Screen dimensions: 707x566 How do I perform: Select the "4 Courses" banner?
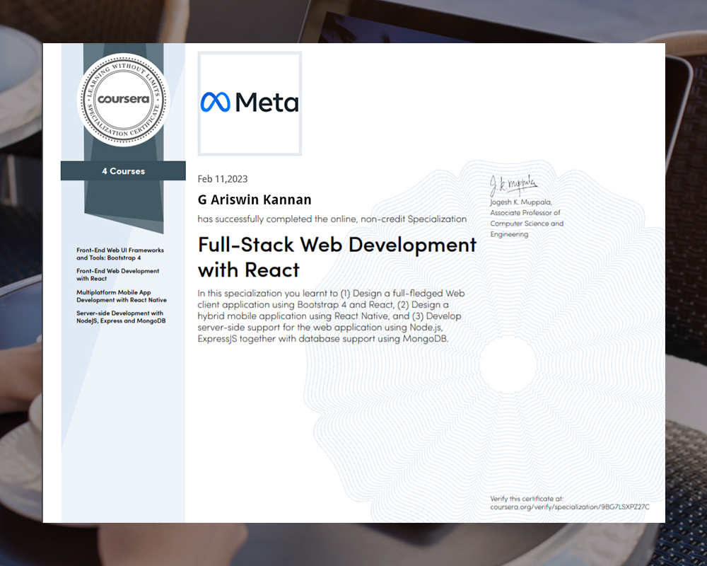[123, 171]
